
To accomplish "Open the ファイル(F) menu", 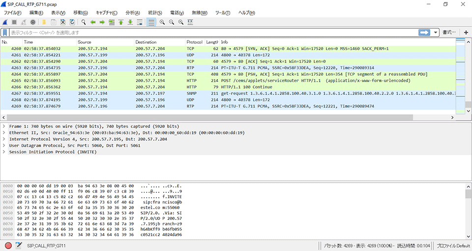I will point(13,13).
